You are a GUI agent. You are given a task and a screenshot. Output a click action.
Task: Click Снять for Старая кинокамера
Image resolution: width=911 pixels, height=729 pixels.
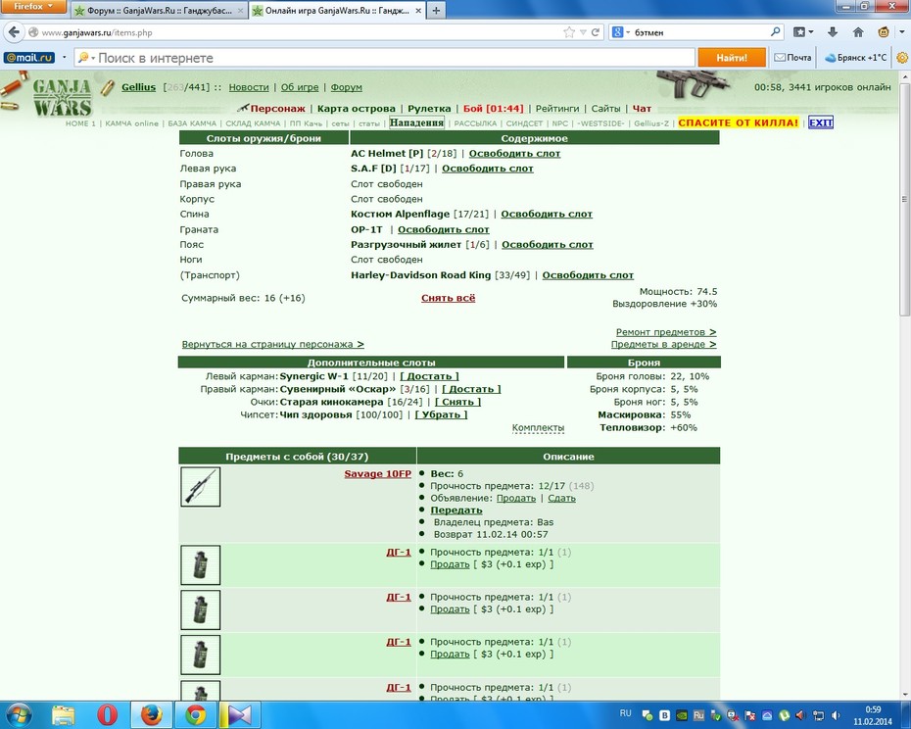[457, 402]
